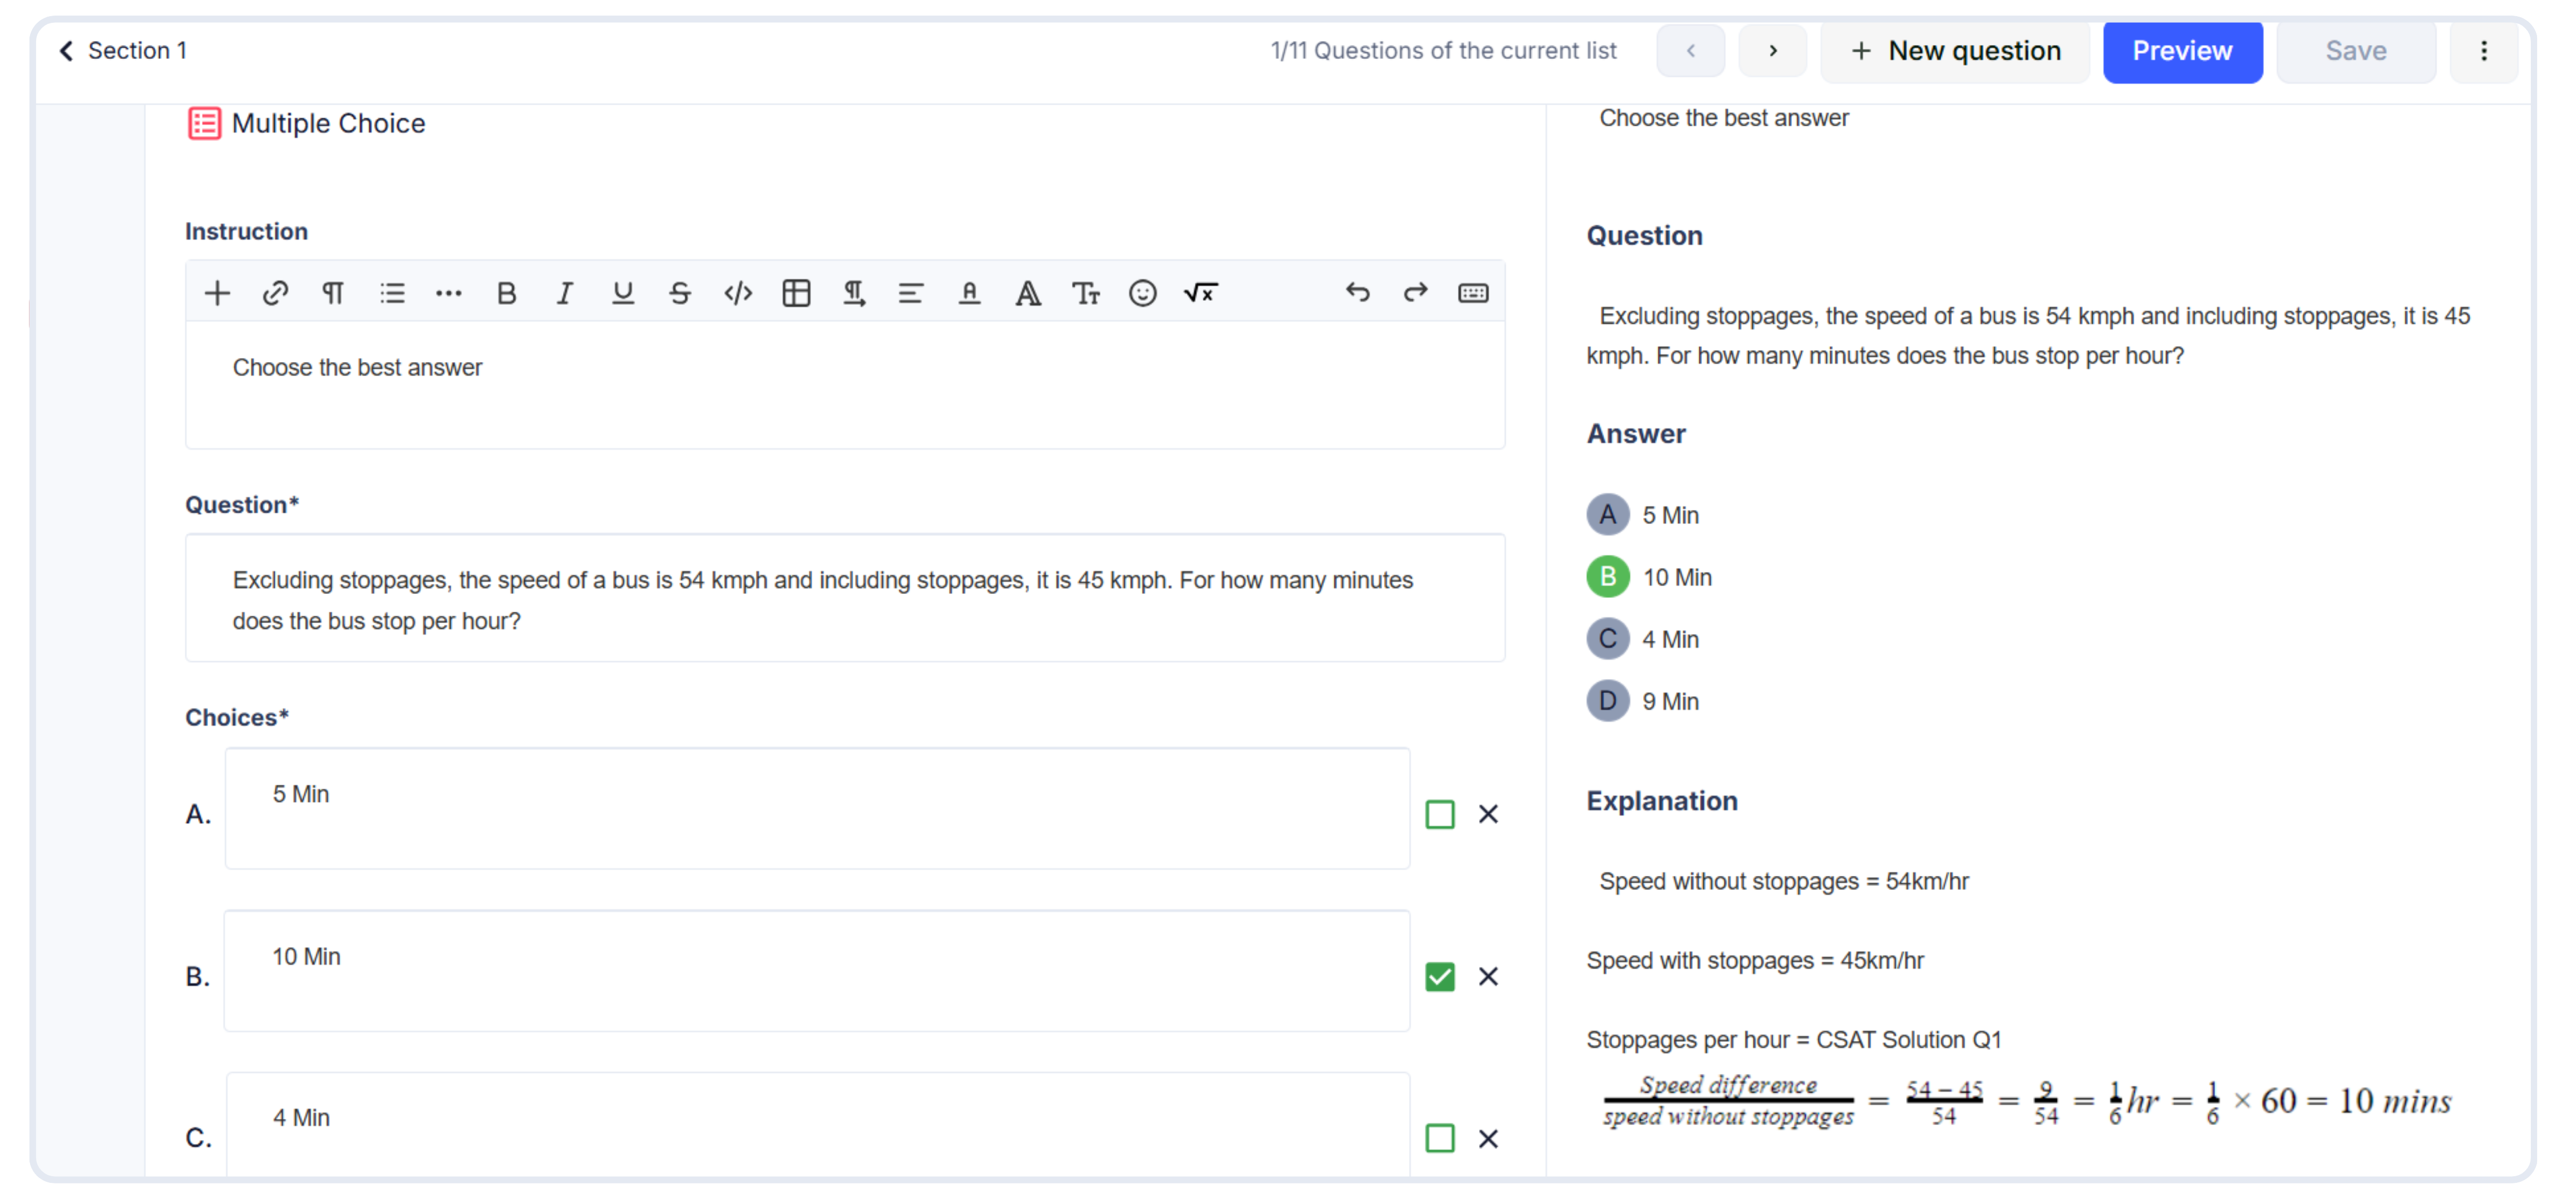Viewport: 2576px width, 1199px height.
Task: Toggle italic formatting
Action: (565, 293)
